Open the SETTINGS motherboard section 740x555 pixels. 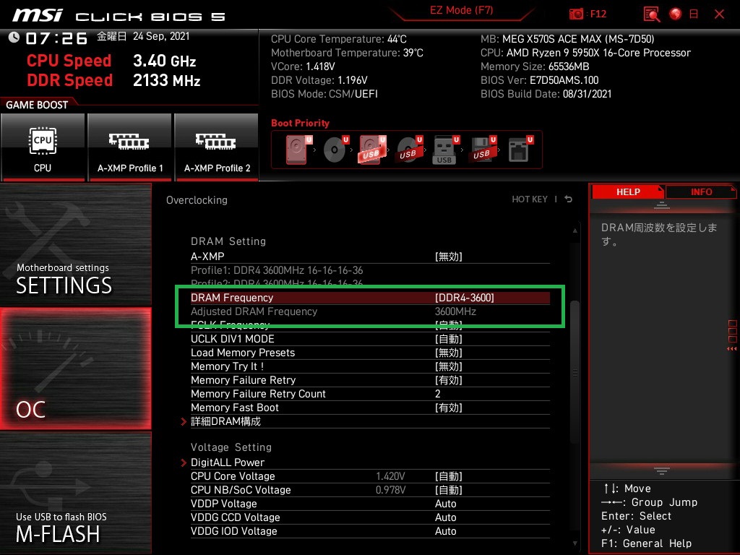[76, 244]
